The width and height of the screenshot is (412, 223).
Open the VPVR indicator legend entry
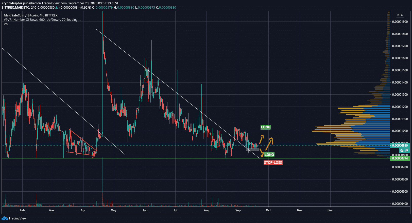[42, 19]
